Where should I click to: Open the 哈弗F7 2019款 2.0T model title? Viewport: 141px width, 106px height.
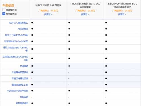click(x=48, y=5)
